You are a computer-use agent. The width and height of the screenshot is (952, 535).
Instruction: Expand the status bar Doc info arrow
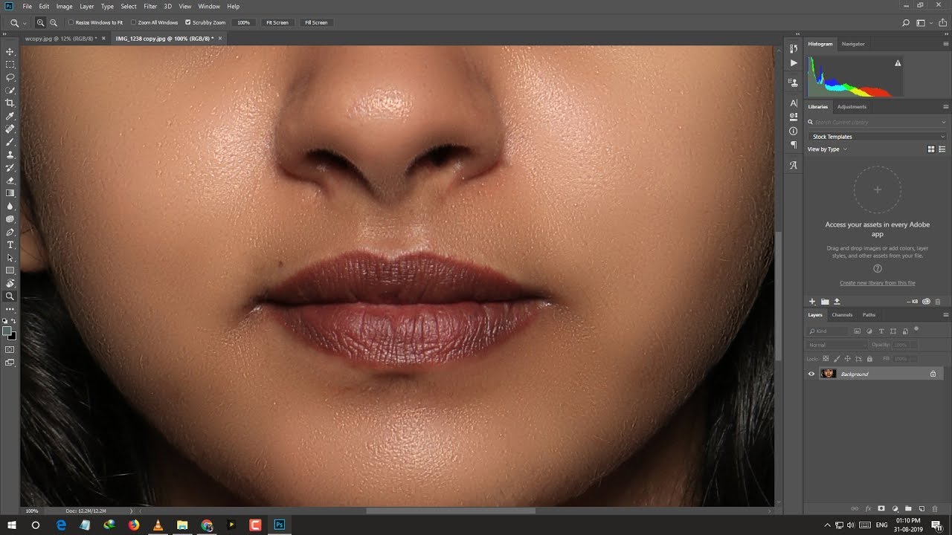click(x=132, y=511)
